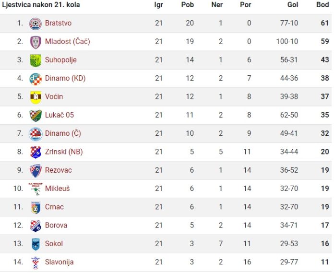Open the Borova team name link
Screen dimensions: 334x273
point(56,225)
